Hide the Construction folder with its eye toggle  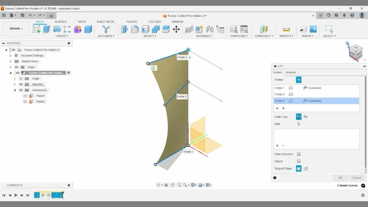click(21, 90)
